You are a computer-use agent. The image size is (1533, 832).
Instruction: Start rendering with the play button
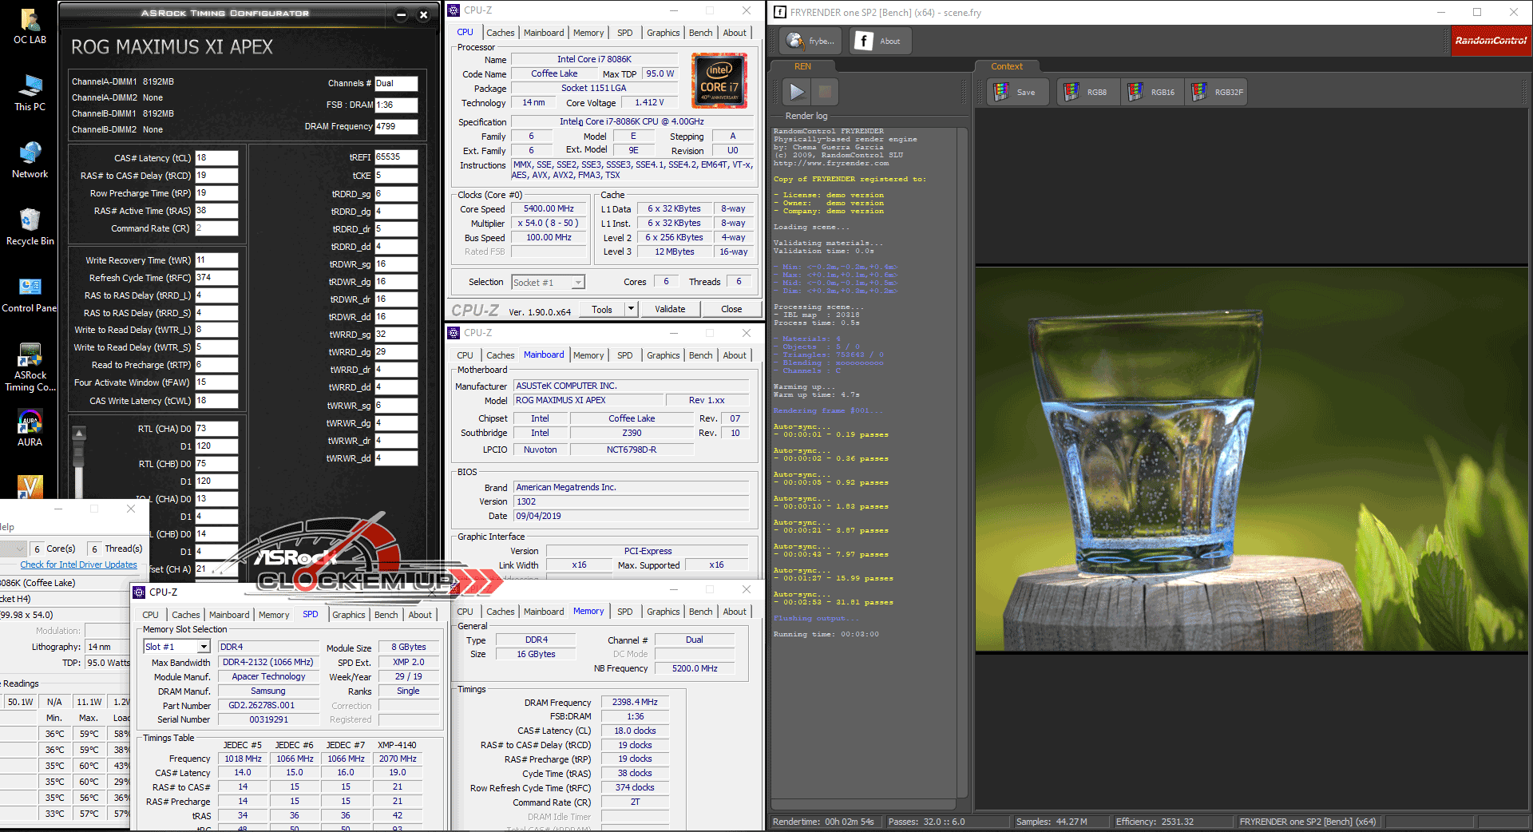[796, 92]
